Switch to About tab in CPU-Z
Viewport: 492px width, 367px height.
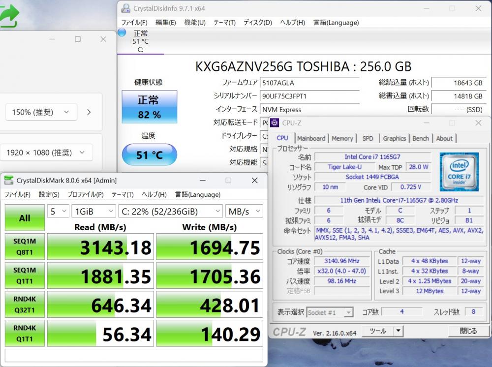point(444,138)
